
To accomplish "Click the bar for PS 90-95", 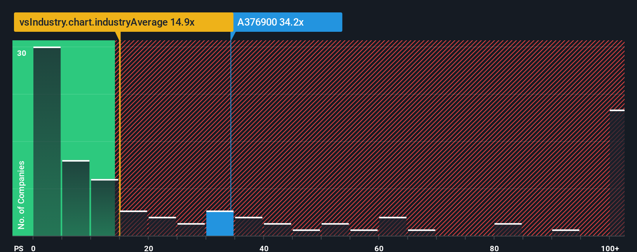I will [x=566, y=233].
